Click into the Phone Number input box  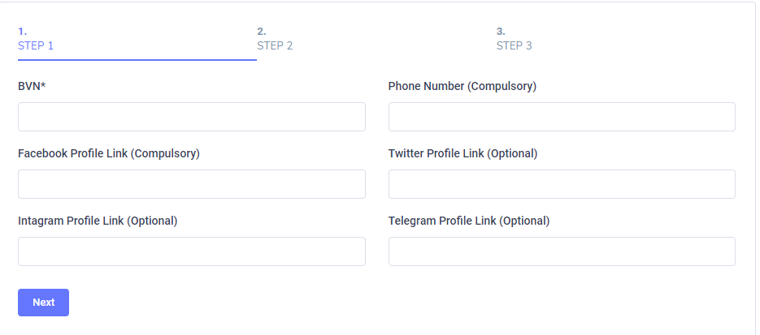pyautogui.click(x=561, y=117)
